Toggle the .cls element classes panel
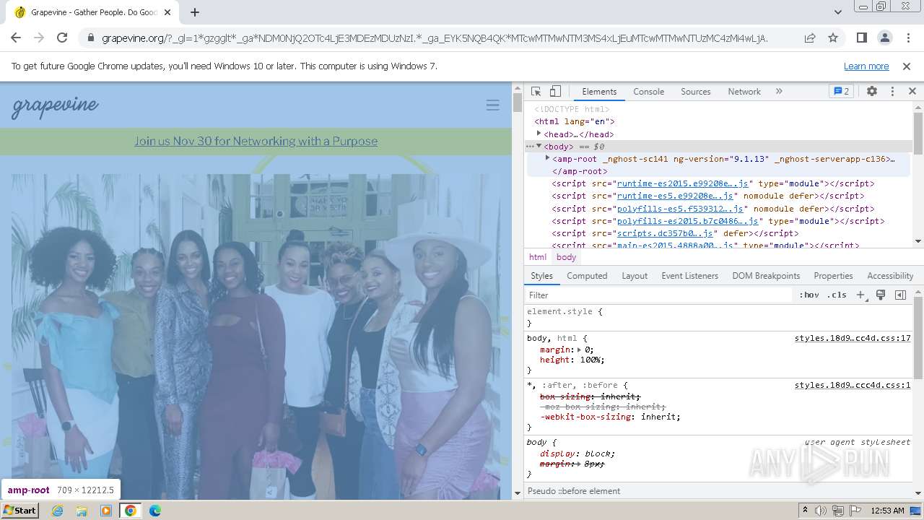The height and width of the screenshot is (520, 924). pyautogui.click(x=837, y=295)
